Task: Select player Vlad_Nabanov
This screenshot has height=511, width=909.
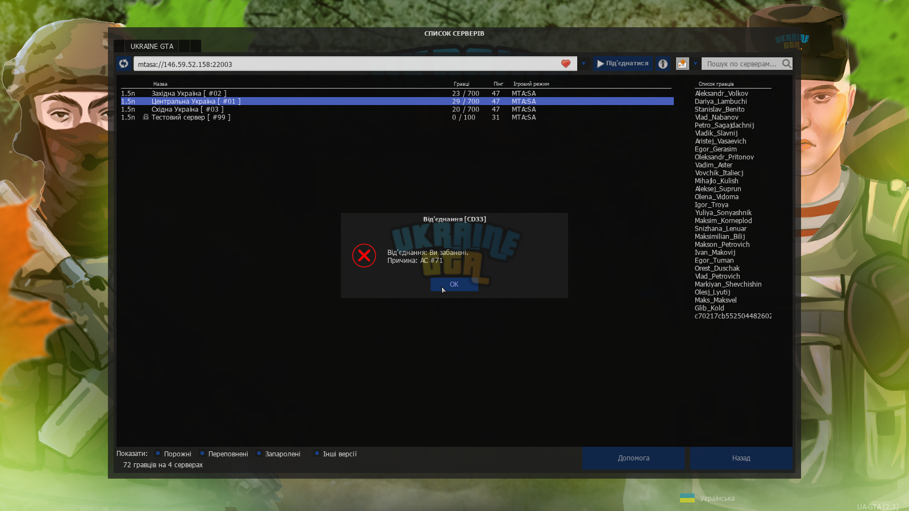Action: click(717, 118)
